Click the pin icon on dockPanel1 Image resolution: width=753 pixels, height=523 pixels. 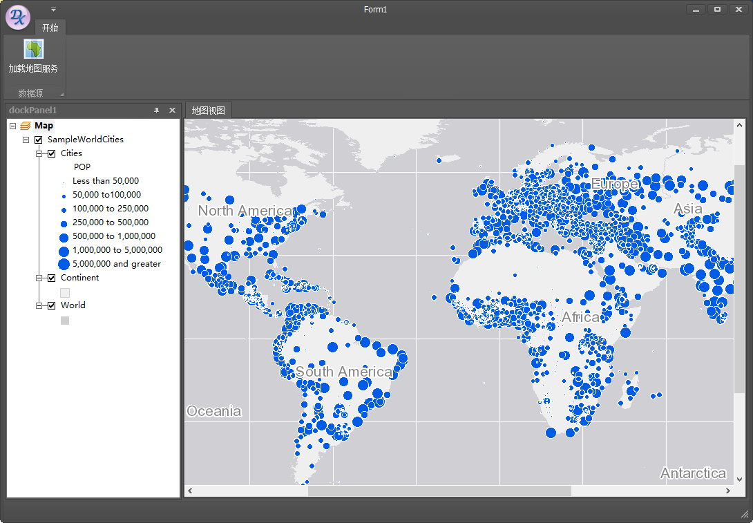click(157, 110)
